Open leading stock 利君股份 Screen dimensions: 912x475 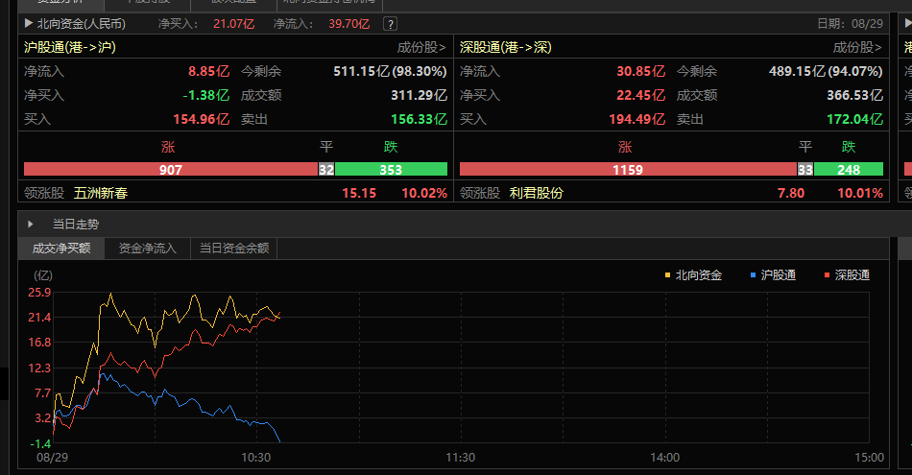(x=537, y=193)
